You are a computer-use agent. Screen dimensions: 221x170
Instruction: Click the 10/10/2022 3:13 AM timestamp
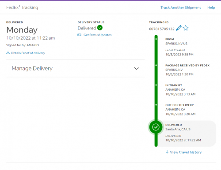tap(180, 94)
